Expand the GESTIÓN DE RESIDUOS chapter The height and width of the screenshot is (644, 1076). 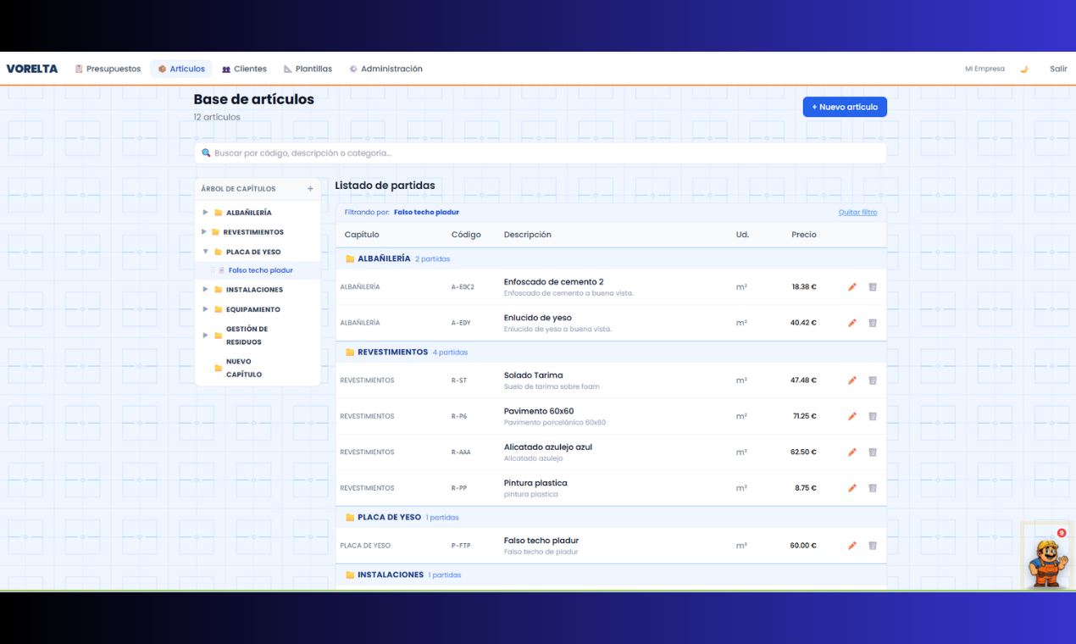[205, 336]
